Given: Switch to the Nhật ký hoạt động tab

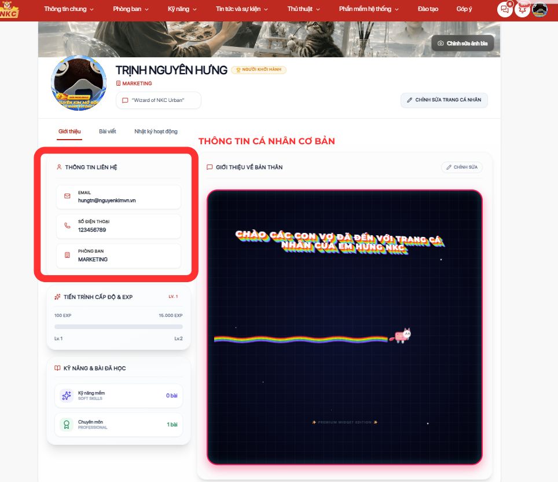Looking at the screenshot, I should pyautogui.click(x=156, y=132).
